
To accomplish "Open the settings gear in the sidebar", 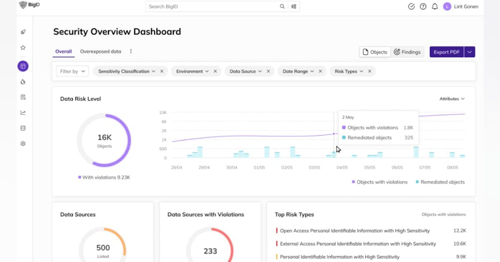I will (x=23, y=143).
